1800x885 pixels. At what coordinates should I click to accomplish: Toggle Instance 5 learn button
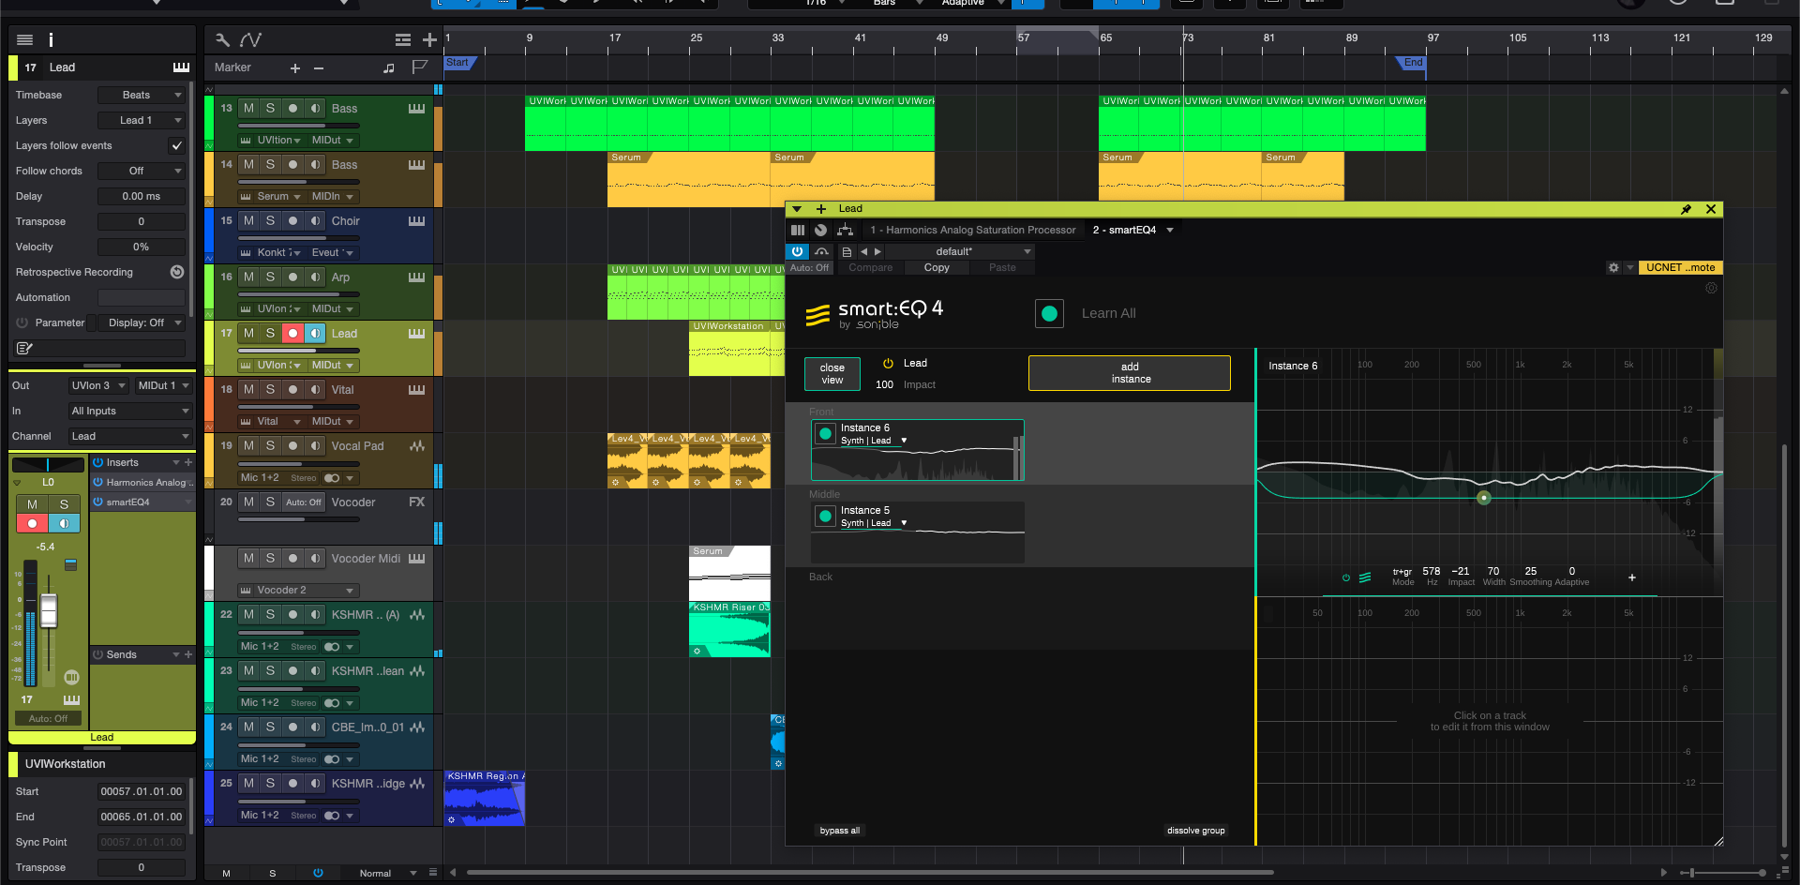point(825,517)
